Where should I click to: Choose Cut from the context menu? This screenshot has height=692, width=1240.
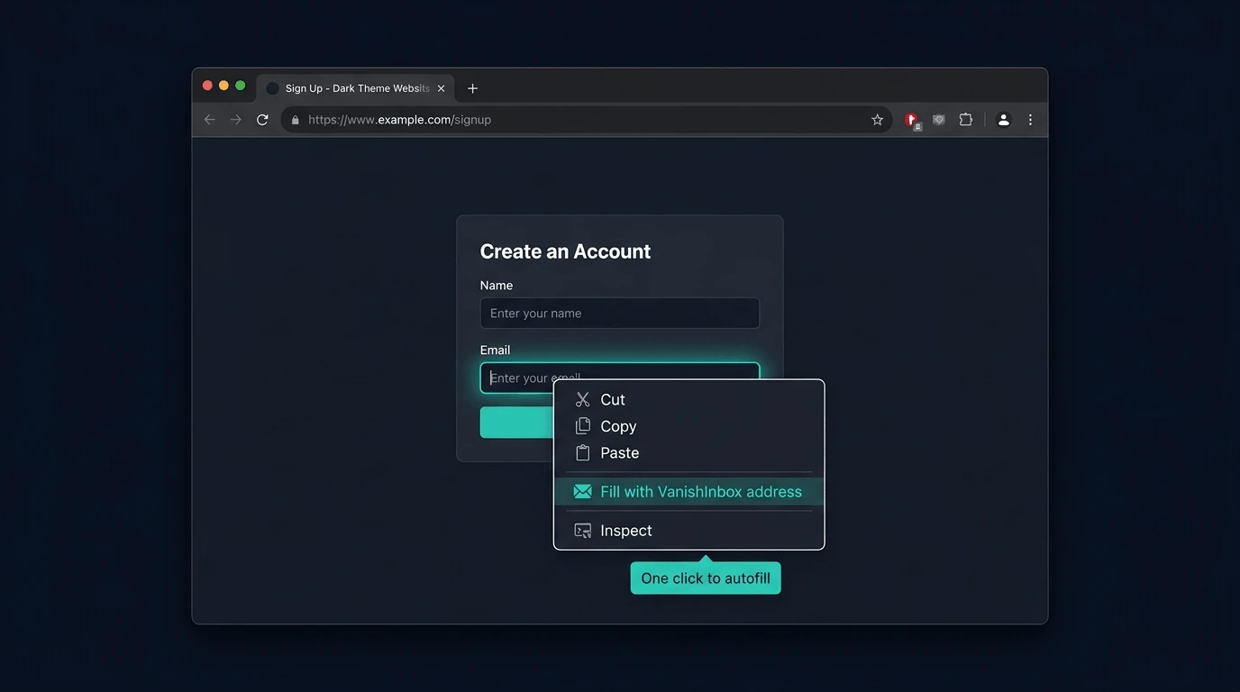pyautogui.click(x=689, y=400)
